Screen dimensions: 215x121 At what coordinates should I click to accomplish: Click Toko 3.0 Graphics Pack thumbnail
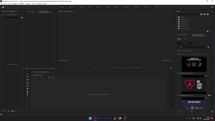coord(194,64)
